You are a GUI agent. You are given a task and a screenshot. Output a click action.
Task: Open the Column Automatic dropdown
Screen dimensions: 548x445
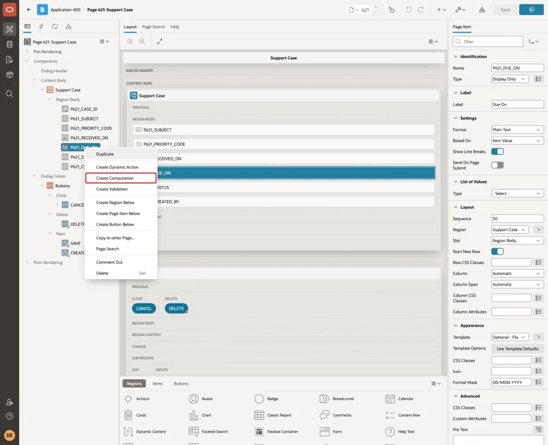coord(517,273)
